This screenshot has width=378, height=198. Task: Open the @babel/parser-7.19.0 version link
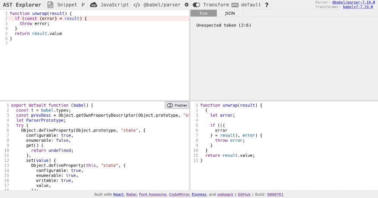tap(353, 2)
